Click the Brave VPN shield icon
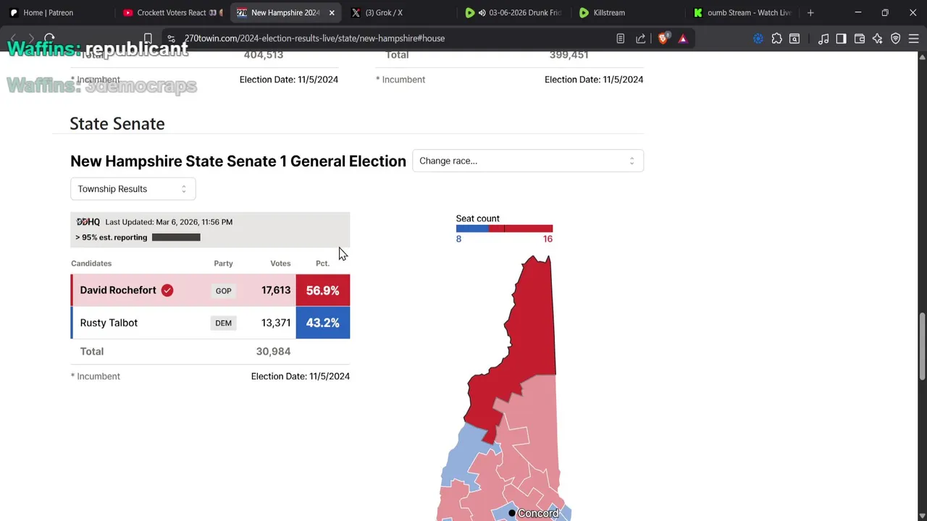The width and height of the screenshot is (927, 521). click(x=896, y=38)
